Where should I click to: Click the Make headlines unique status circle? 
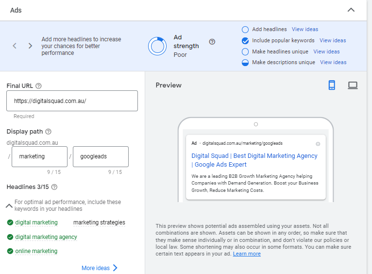click(245, 51)
